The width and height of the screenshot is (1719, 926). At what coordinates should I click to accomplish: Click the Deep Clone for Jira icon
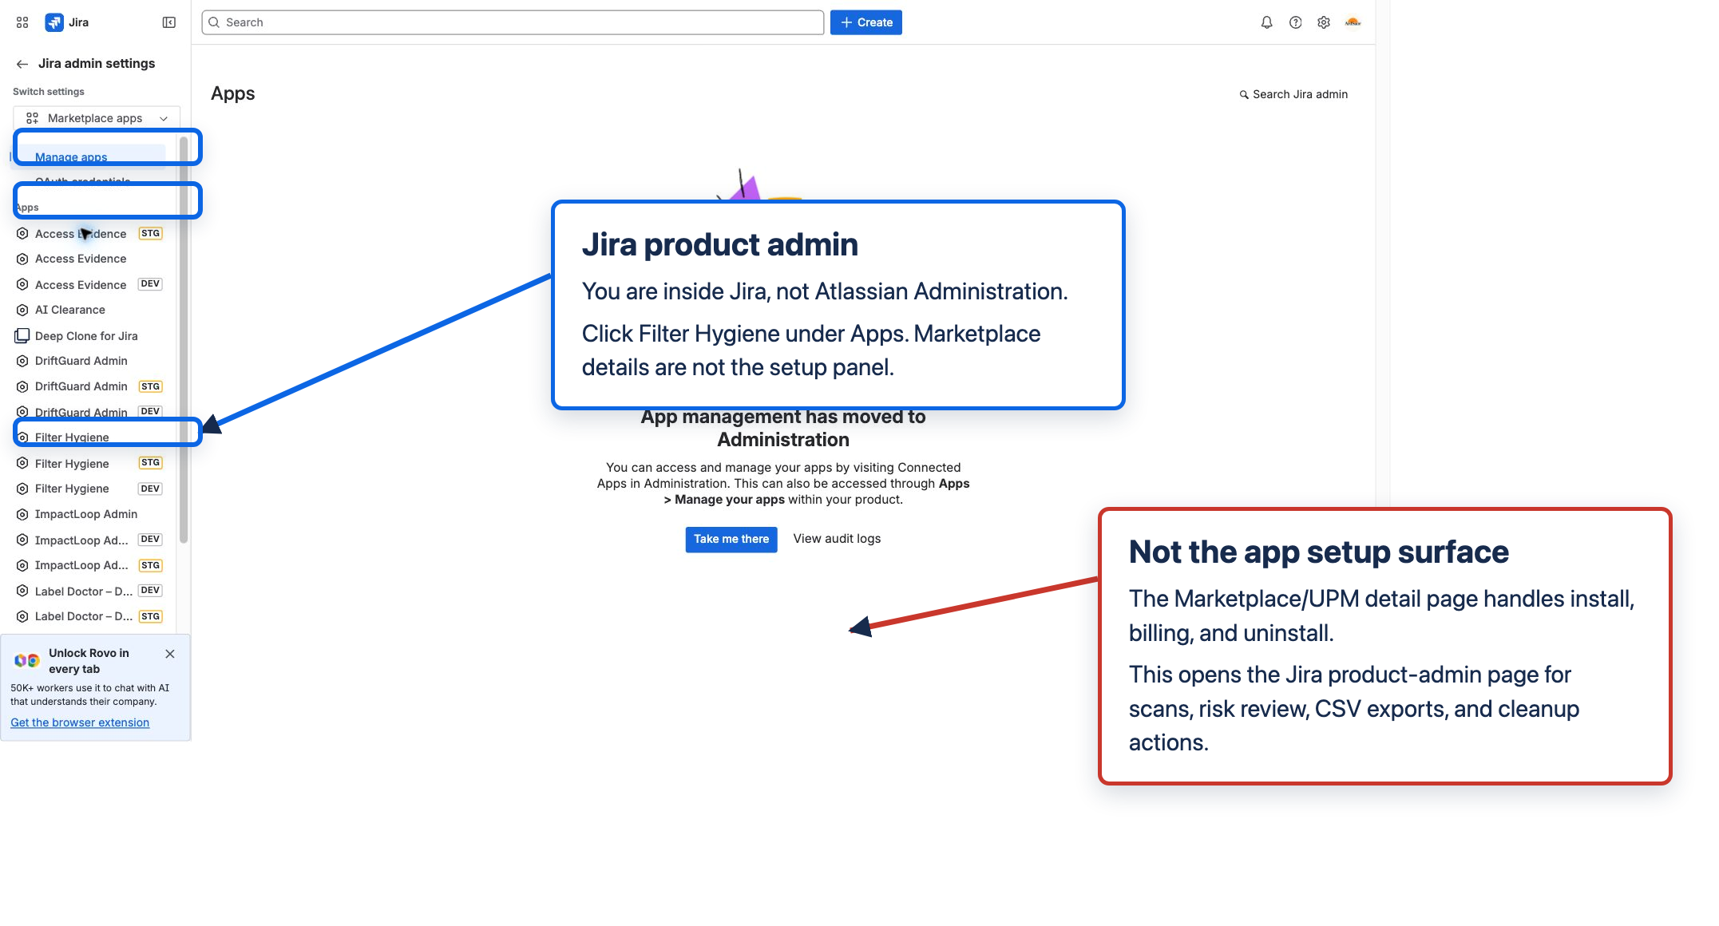pyautogui.click(x=22, y=336)
